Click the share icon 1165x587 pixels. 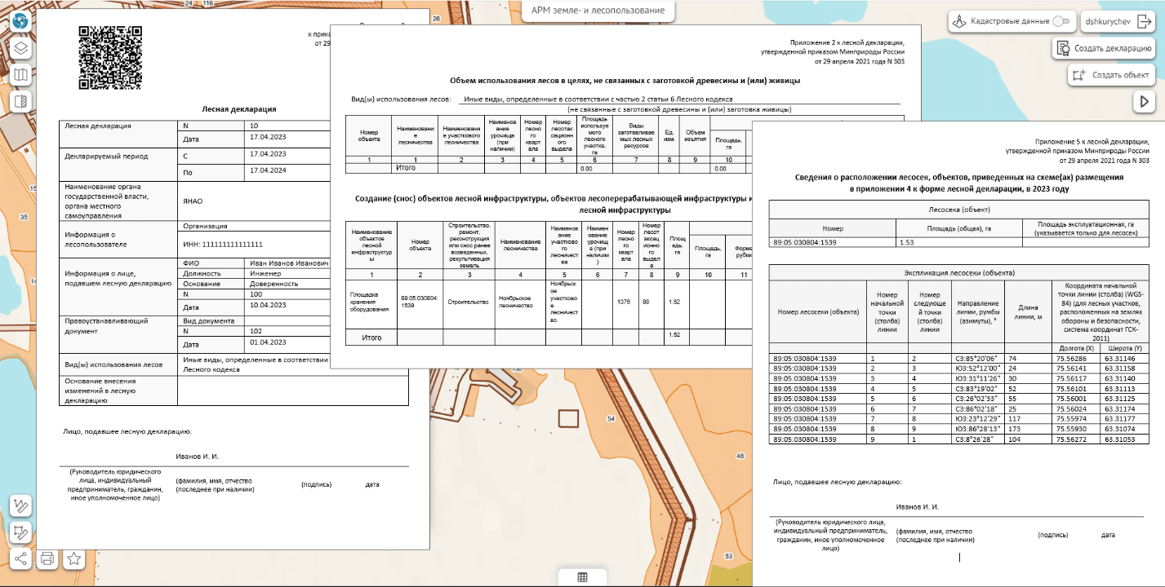20,559
